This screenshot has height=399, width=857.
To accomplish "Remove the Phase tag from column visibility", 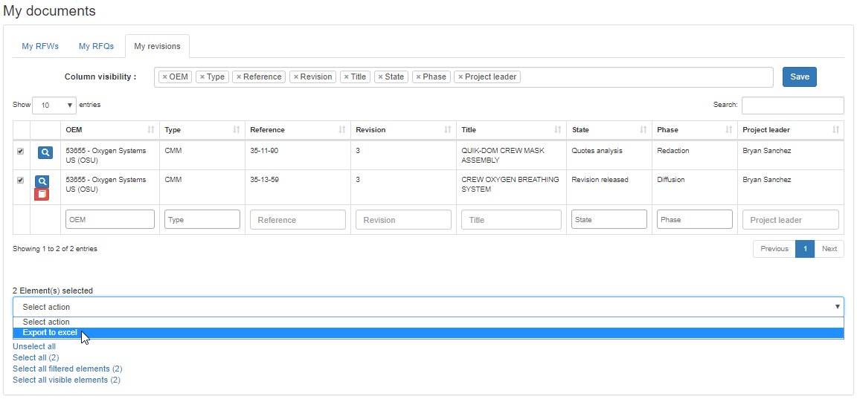I will (419, 77).
